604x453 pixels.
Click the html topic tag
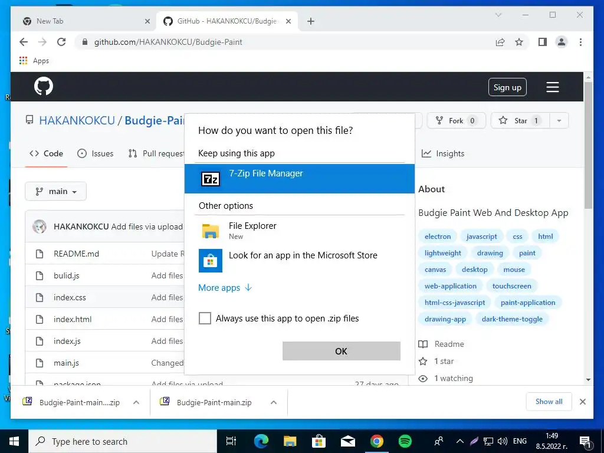point(546,237)
